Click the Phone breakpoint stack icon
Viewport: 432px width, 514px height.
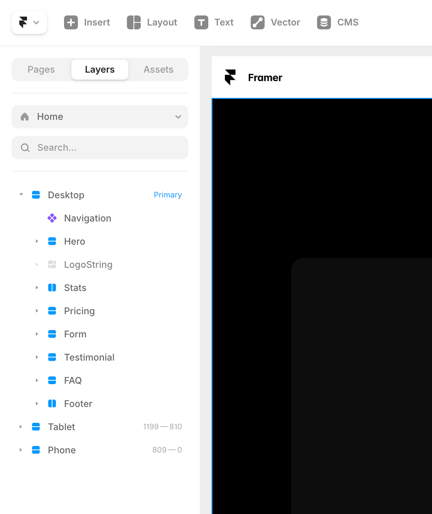coord(36,450)
